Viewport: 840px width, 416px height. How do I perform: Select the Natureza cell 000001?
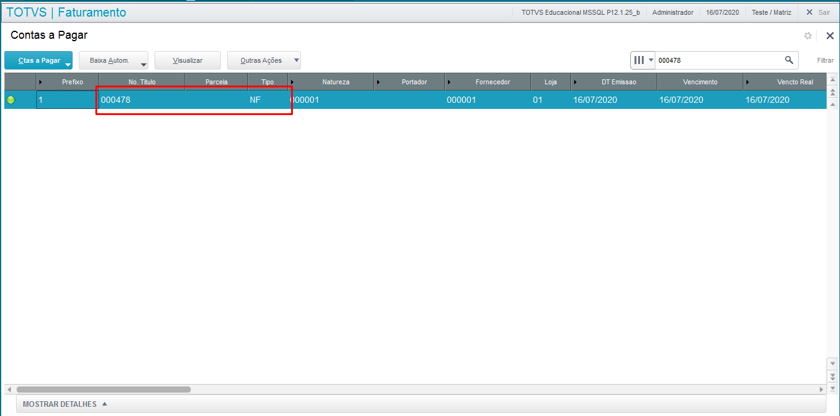coord(331,100)
